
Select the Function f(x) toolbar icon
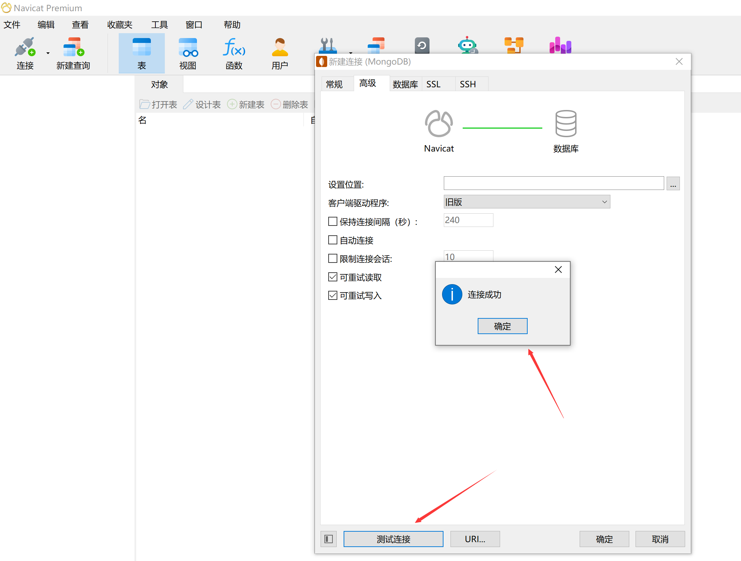[234, 47]
